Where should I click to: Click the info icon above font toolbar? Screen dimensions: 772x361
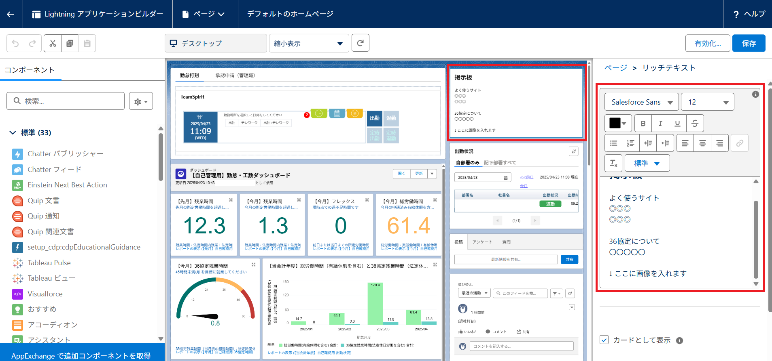755,94
